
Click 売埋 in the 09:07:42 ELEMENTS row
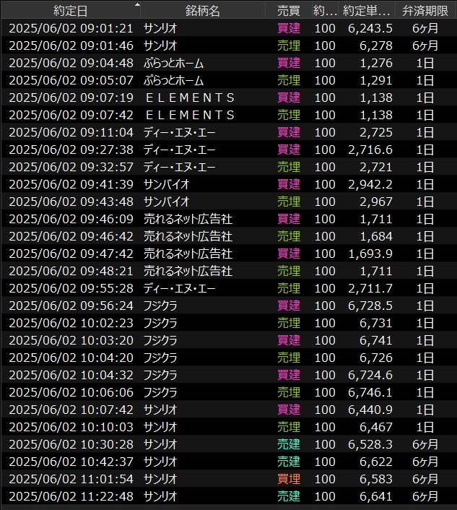pyautogui.click(x=289, y=115)
